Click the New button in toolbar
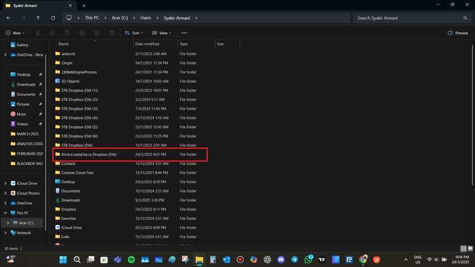Screen dimensions: 475x267 click(x=16, y=33)
